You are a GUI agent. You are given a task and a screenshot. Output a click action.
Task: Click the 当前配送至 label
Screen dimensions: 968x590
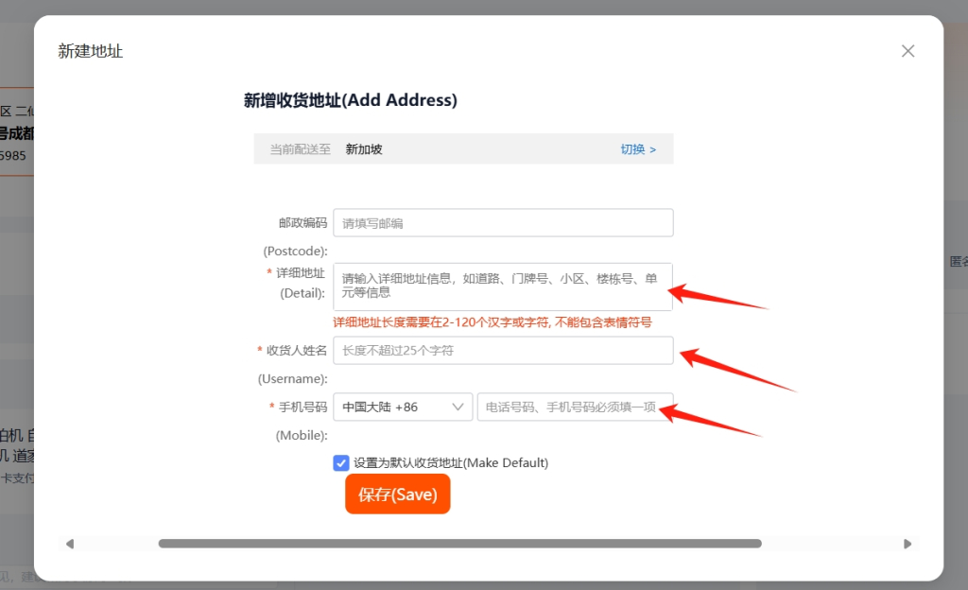point(300,149)
